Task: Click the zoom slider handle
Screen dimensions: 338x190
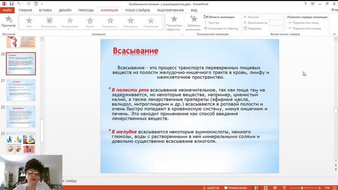Action: (302, 188)
